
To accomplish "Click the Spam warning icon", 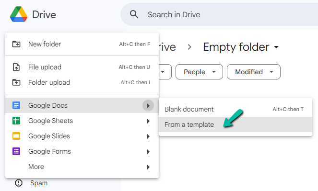I will (19, 183).
